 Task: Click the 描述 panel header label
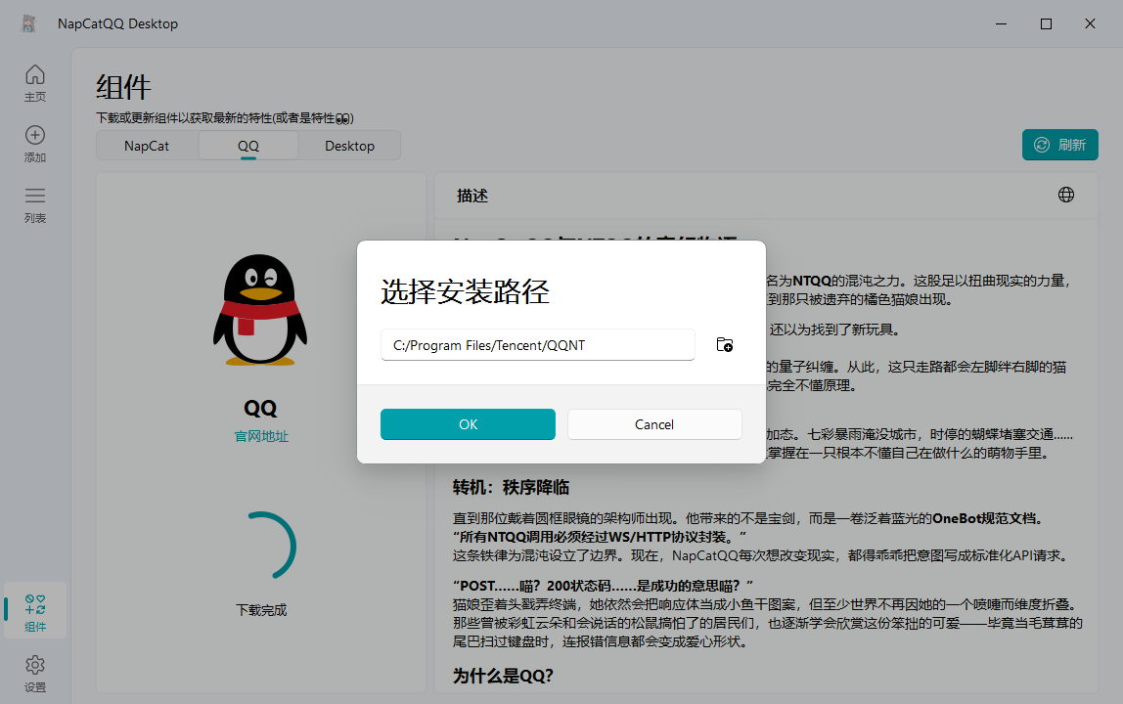point(472,196)
